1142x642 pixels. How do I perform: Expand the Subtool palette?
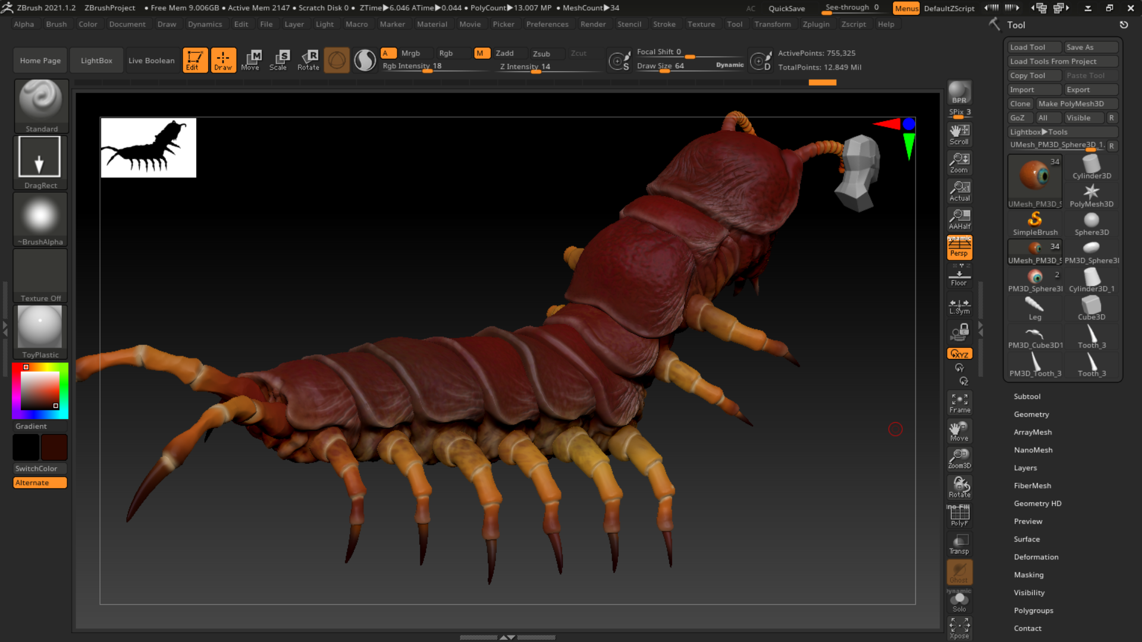(1027, 396)
